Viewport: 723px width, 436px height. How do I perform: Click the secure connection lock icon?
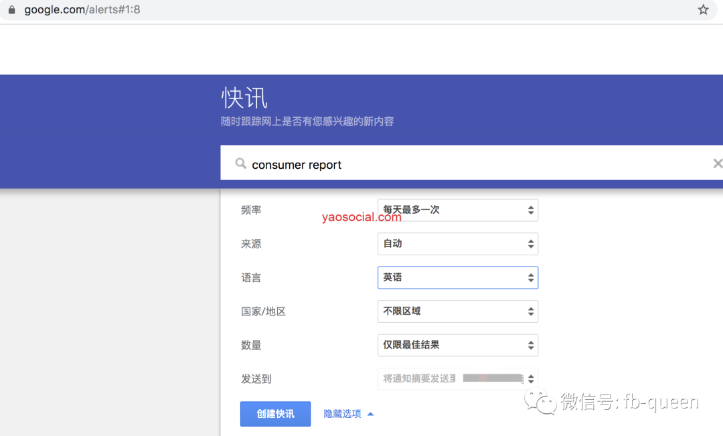pos(10,9)
